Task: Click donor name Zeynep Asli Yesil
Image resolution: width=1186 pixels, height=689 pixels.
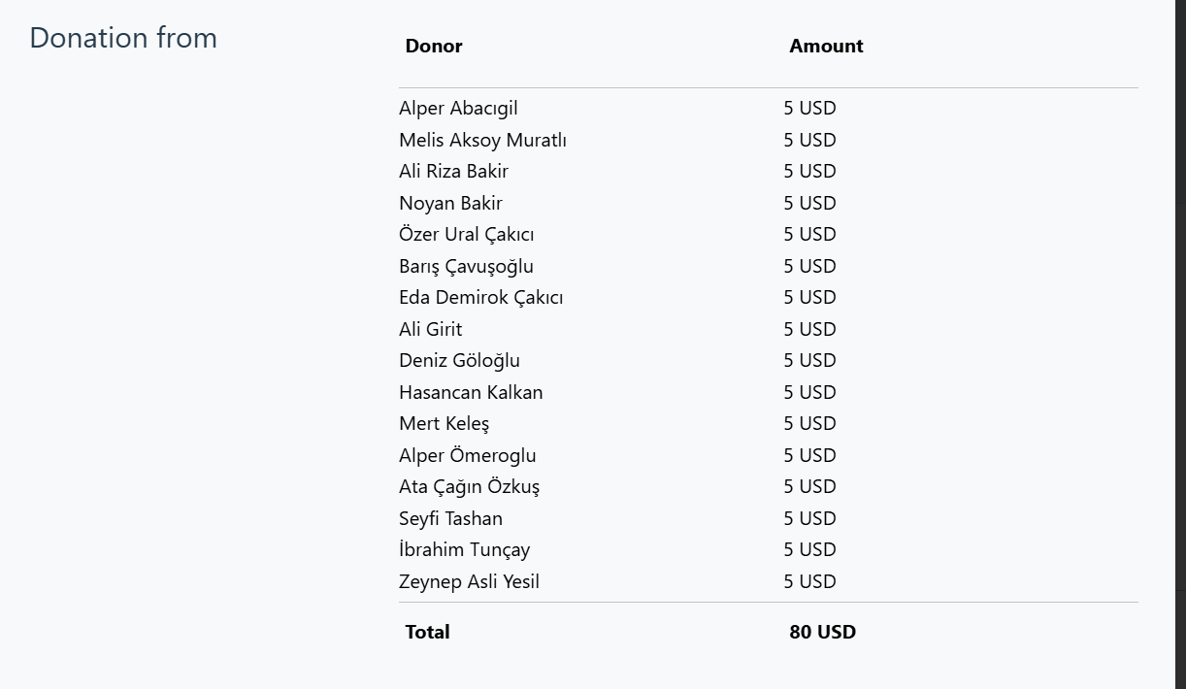Action: pos(469,581)
